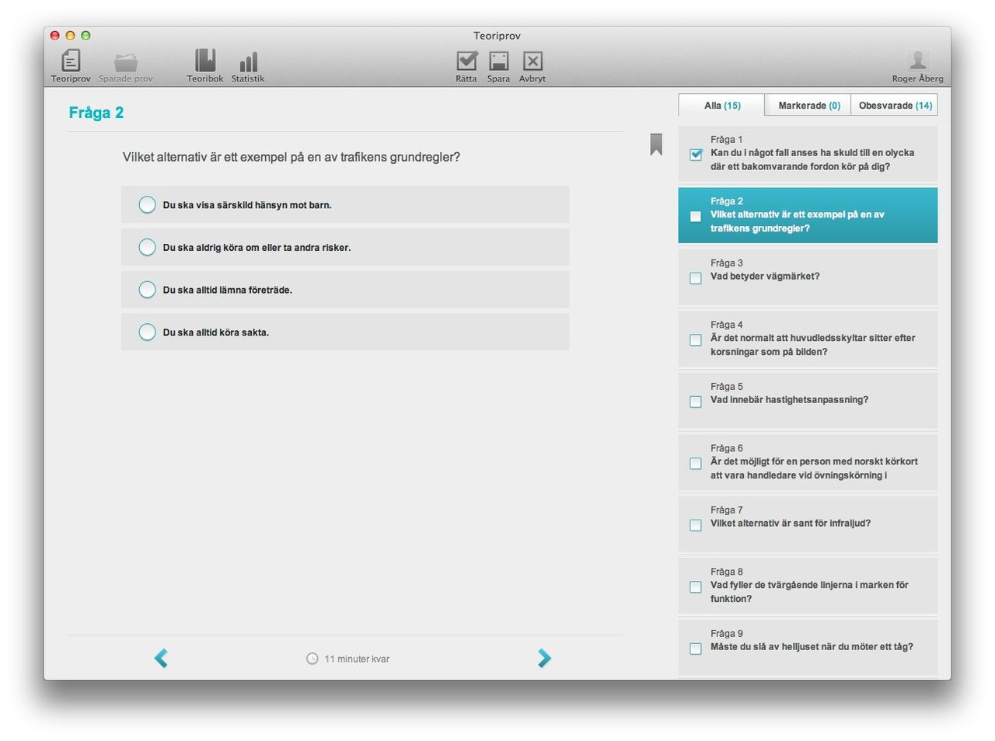This screenshot has width=995, height=741.
Task: Go to next question arrow
Action: click(544, 658)
